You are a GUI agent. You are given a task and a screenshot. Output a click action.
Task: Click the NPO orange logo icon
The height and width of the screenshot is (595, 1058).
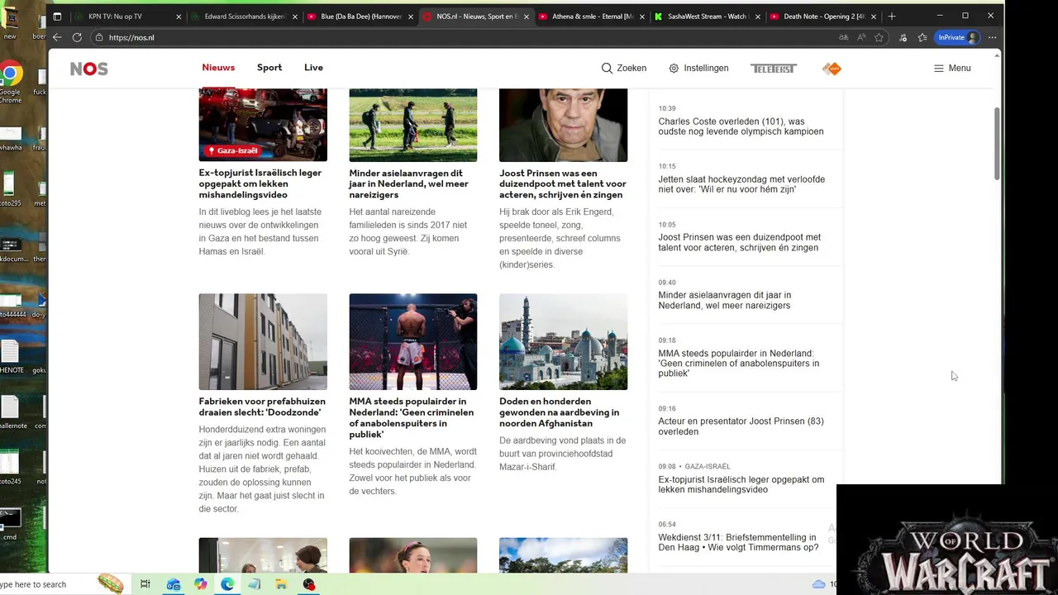[832, 69]
